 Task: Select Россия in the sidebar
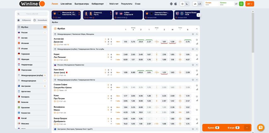[32, 32]
